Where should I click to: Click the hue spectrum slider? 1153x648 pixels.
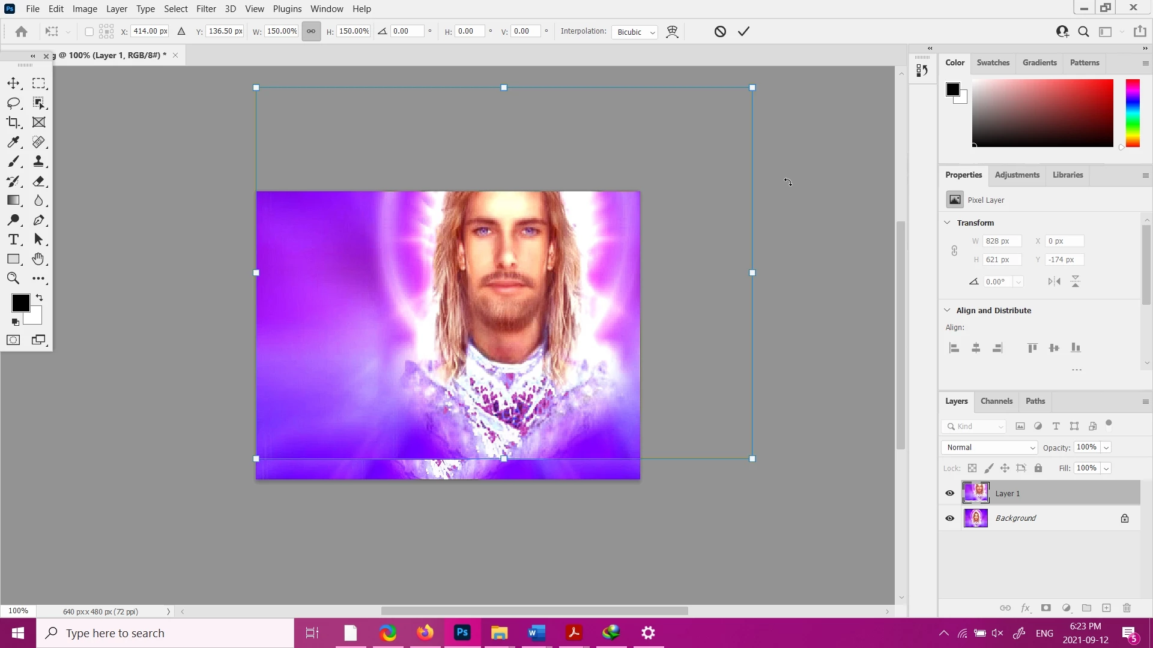pyautogui.click(x=1133, y=113)
